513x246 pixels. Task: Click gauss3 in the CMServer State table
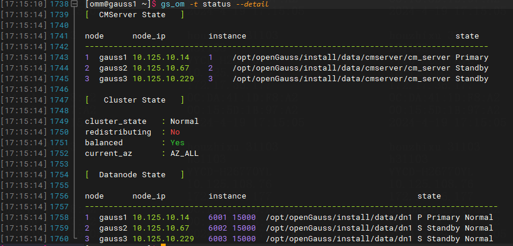[x=113, y=79]
